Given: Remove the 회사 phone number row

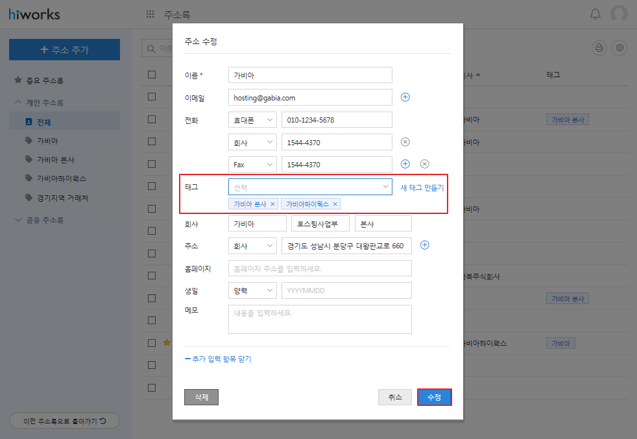Looking at the screenshot, I should point(405,142).
